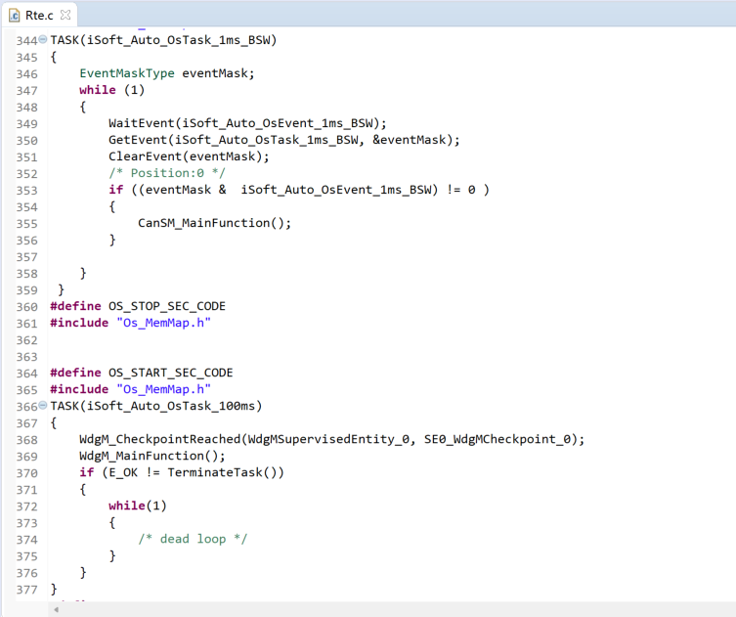Click the "Os_MemMap.h" include on line 361
Viewport: 736px width, 617px height.
pos(163,323)
